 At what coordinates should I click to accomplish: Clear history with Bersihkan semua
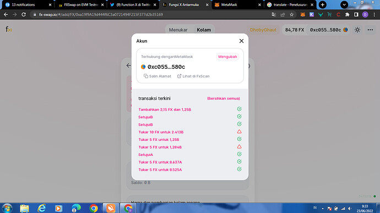coord(223,99)
